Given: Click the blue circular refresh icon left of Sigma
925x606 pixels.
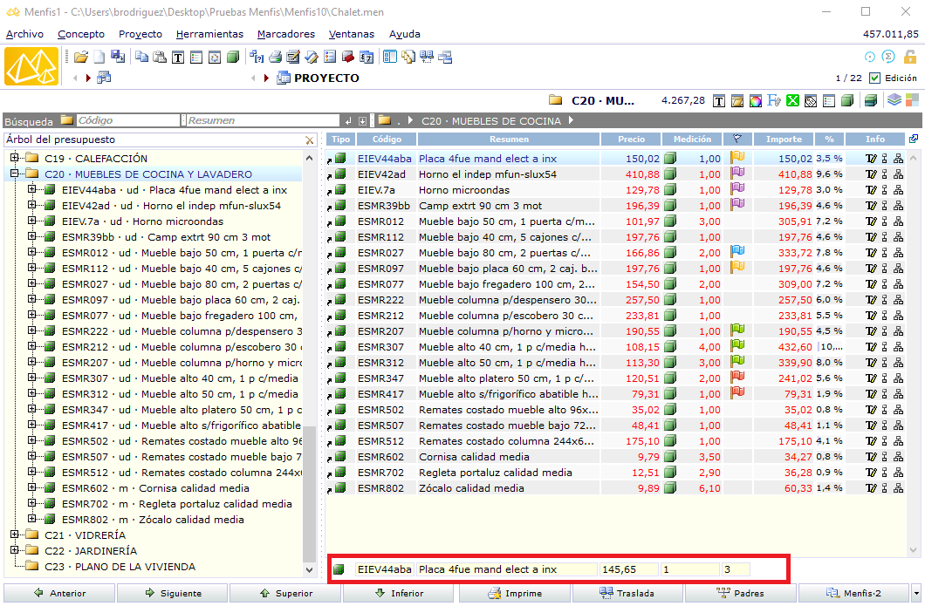Looking at the screenshot, I should click(869, 57).
